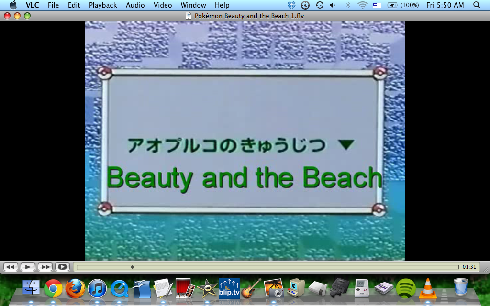The height and width of the screenshot is (306, 490).
Task: Launch GarageBand guitar icon in dock
Action: tap(252, 288)
